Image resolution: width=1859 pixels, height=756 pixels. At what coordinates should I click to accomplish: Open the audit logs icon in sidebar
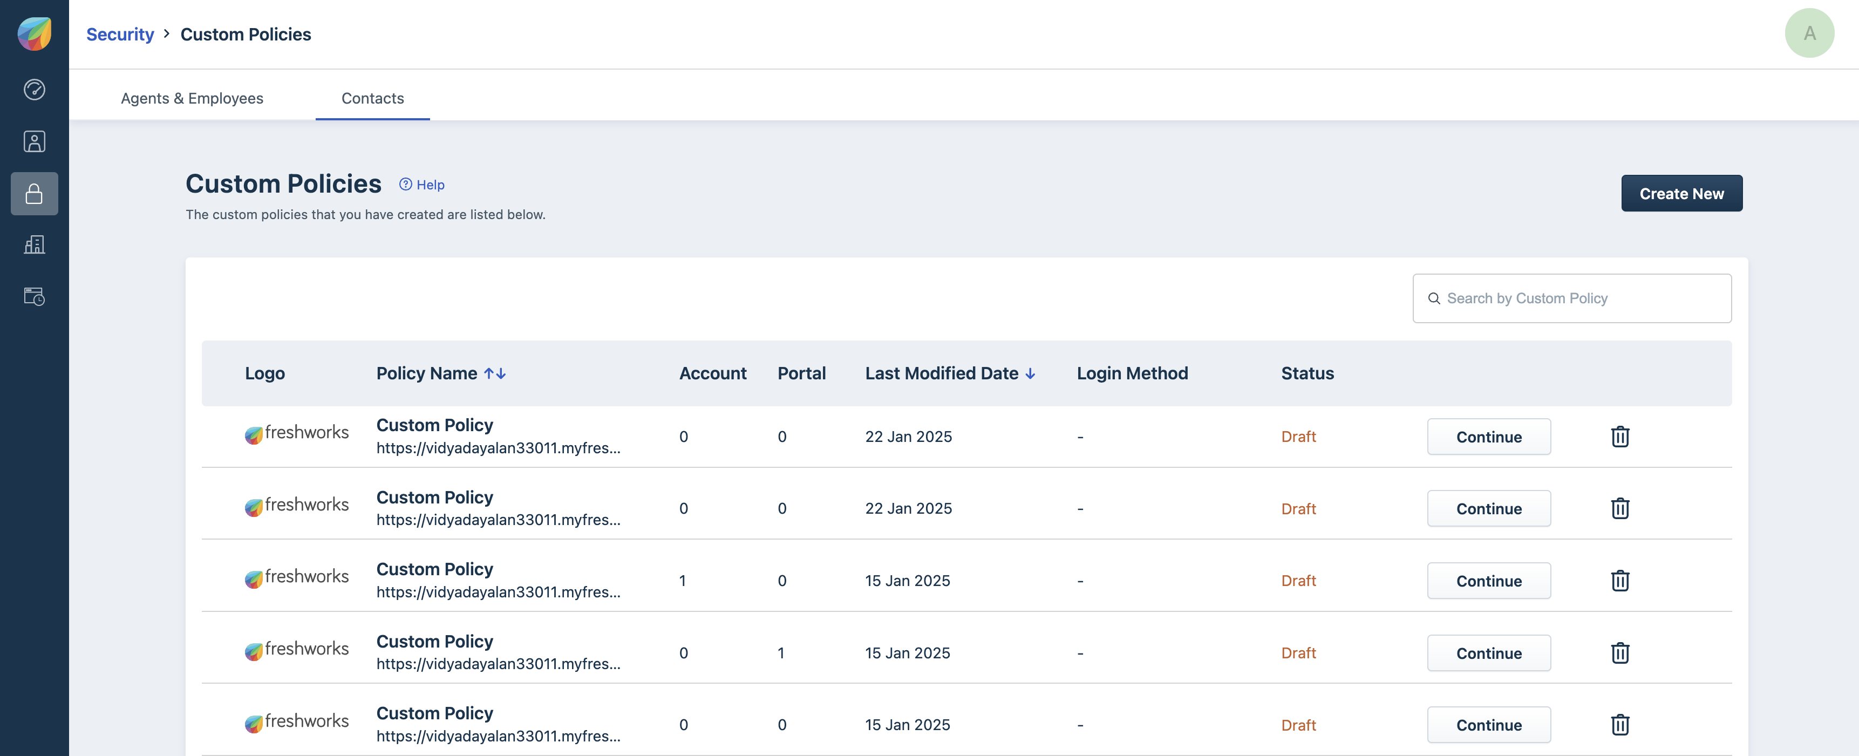34,296
